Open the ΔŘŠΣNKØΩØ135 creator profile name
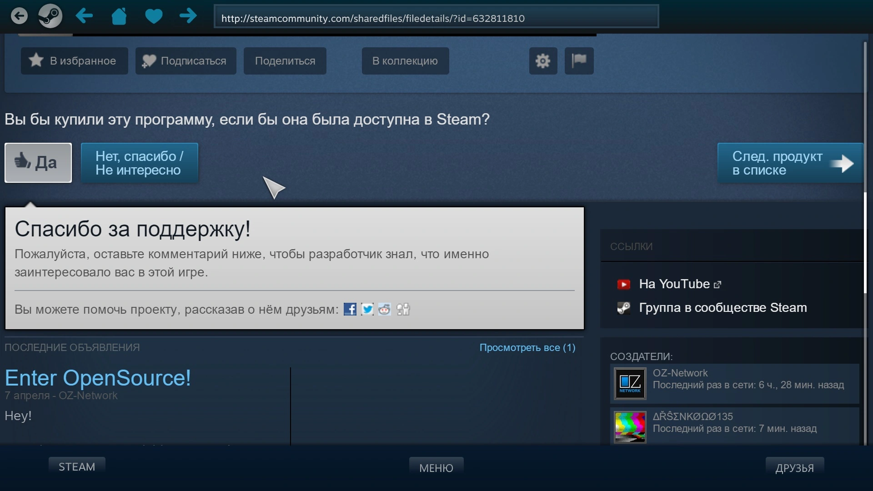This screenshot has width=873, height=491. tap(693, 416)
